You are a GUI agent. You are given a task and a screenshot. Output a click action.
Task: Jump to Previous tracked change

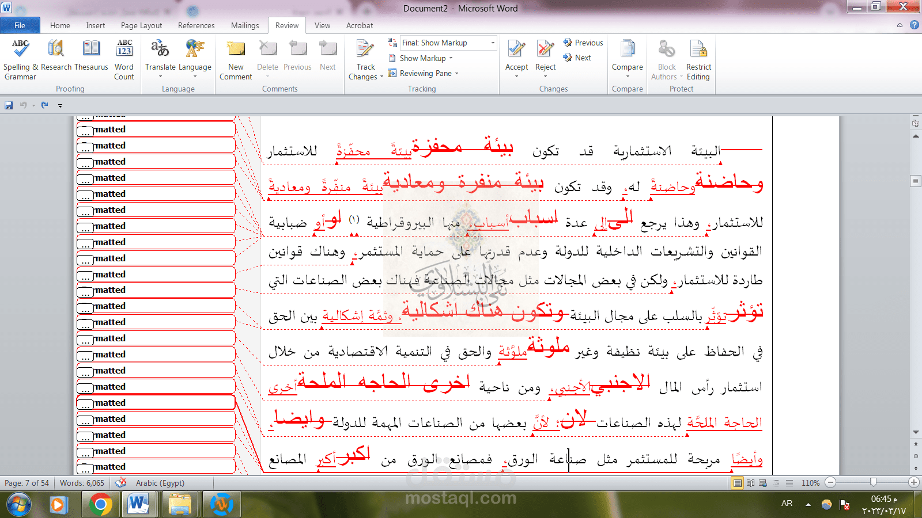(583, 43)
